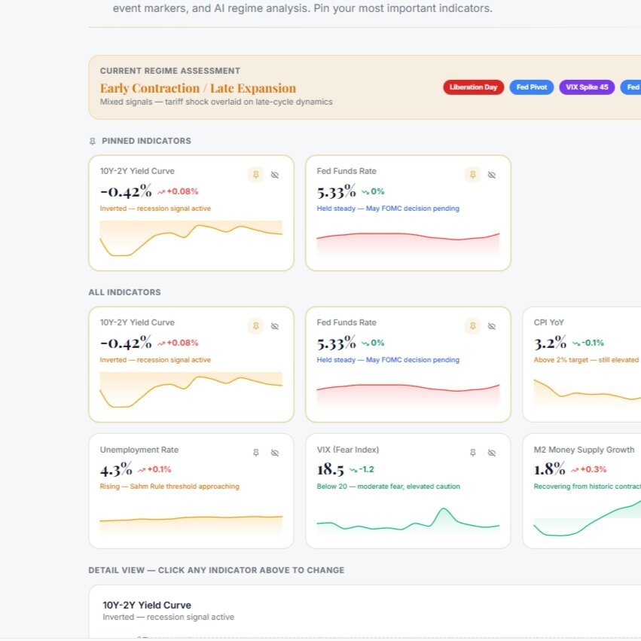This screenshot has height=641, width=641.
Task: Pin the Unemployment Rate indicator
Action: point(255,453)
